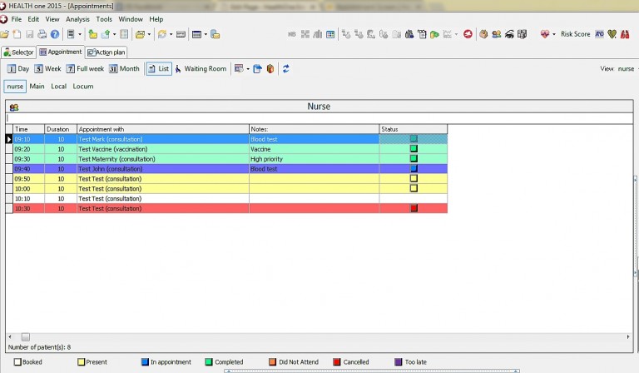Click the open folder toolbar icon
639x373 pixels.
point(5,35)
